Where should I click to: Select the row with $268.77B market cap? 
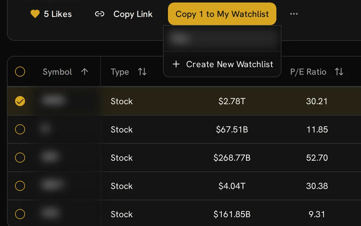pos(20,158)
